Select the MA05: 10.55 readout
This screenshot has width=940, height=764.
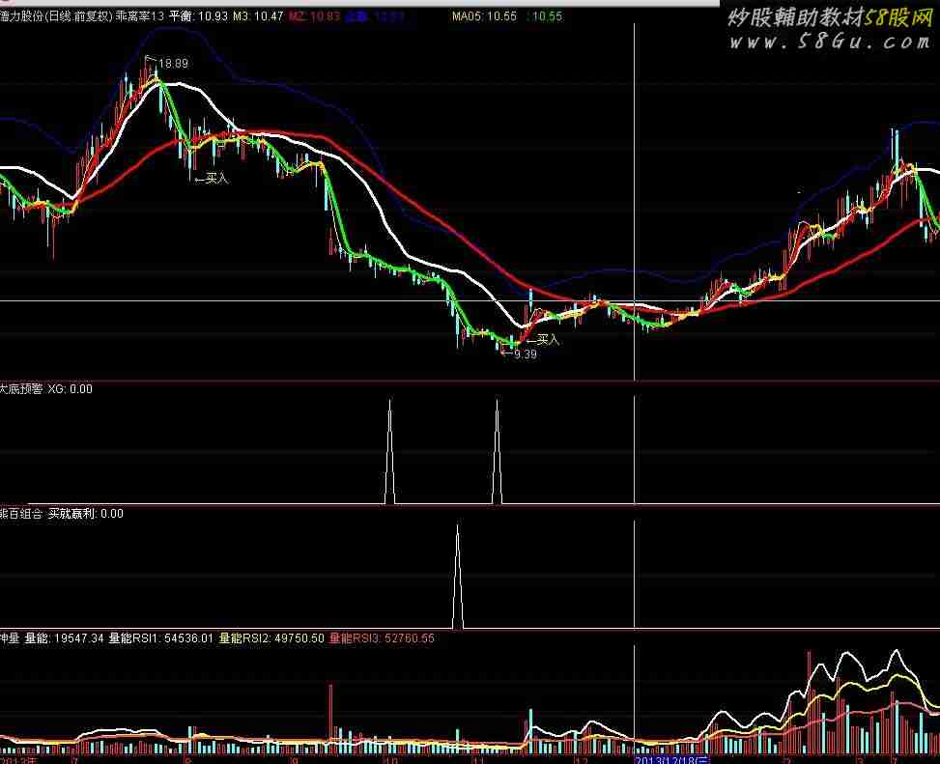pos(484,16)
